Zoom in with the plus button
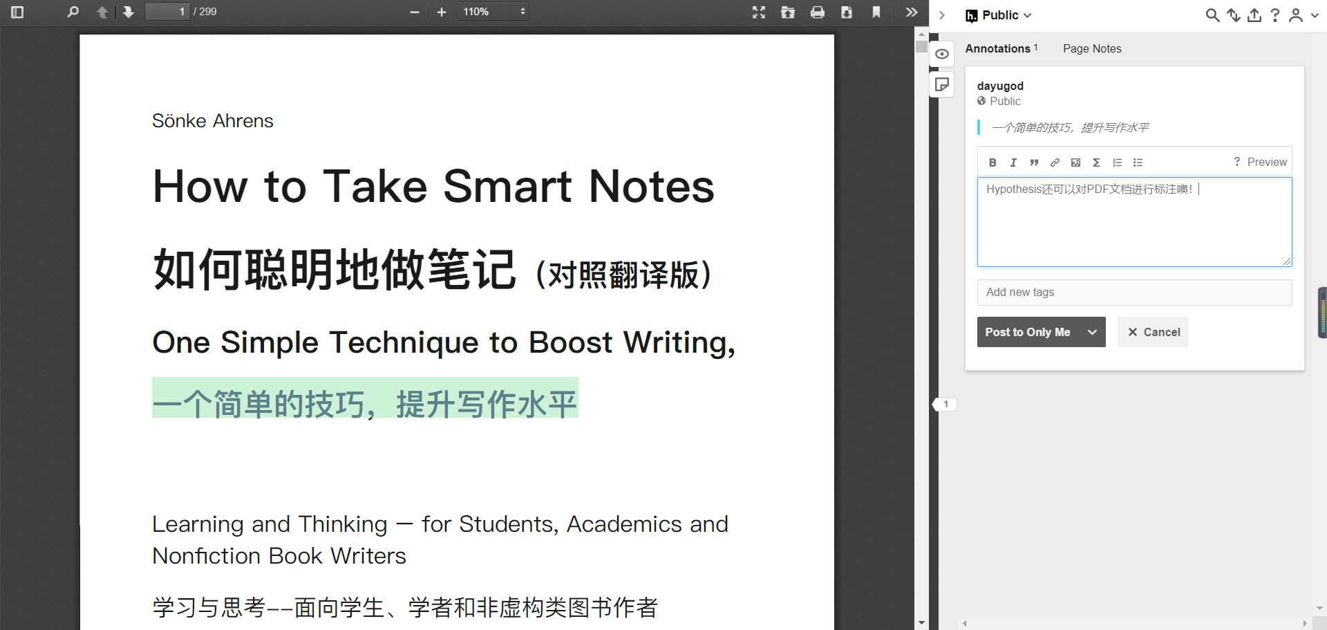This screenshot has width=1327, height=630. pos(442,12)
